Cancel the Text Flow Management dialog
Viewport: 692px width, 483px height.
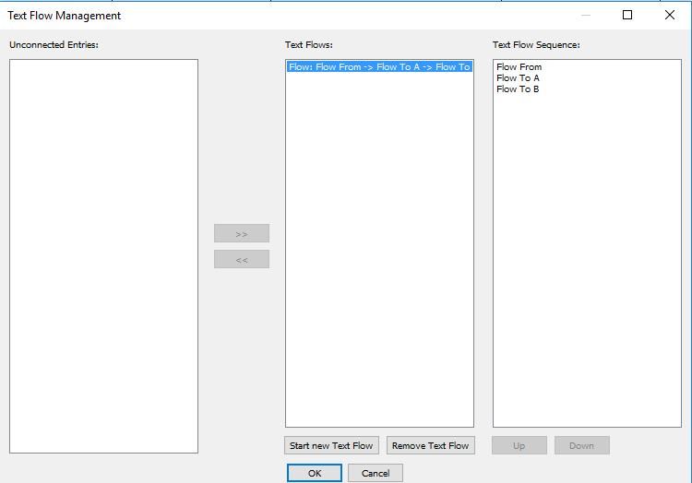pos(376,473)
